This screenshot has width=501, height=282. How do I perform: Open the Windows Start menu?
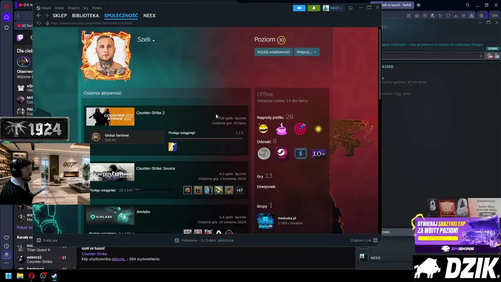(8, 276)
